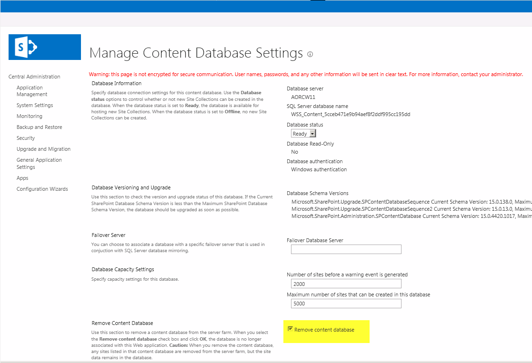Open Configuration Wizards link
The width and height of the screenshot is (532, 363).
42,189
